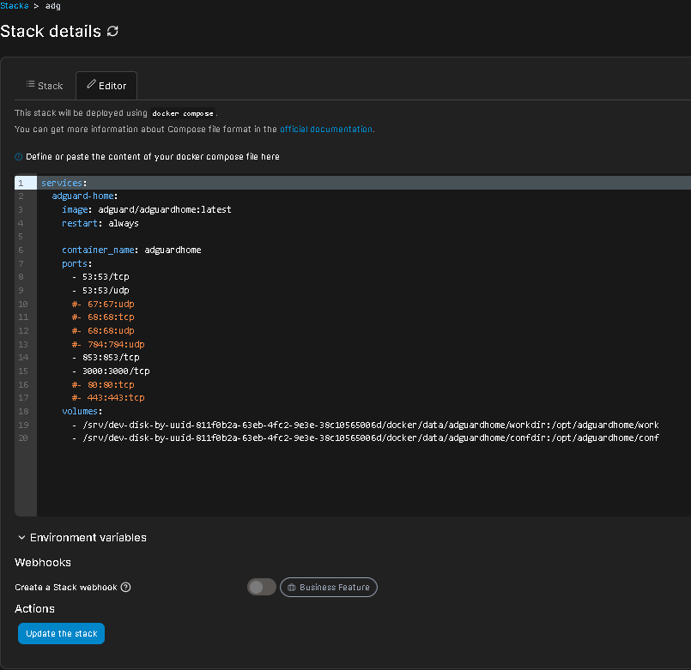Expand the Environment variables section
The width and height of the screenshot is (691, 670).
[81, 538]
